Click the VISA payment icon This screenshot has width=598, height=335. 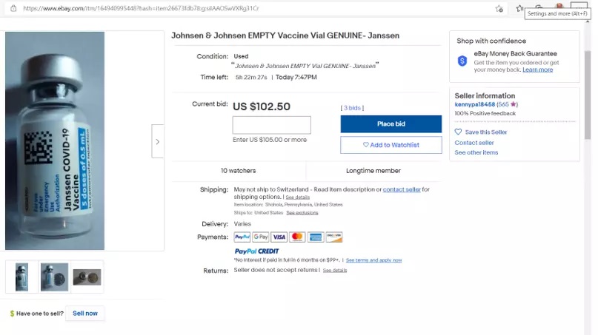coord(279,237)
